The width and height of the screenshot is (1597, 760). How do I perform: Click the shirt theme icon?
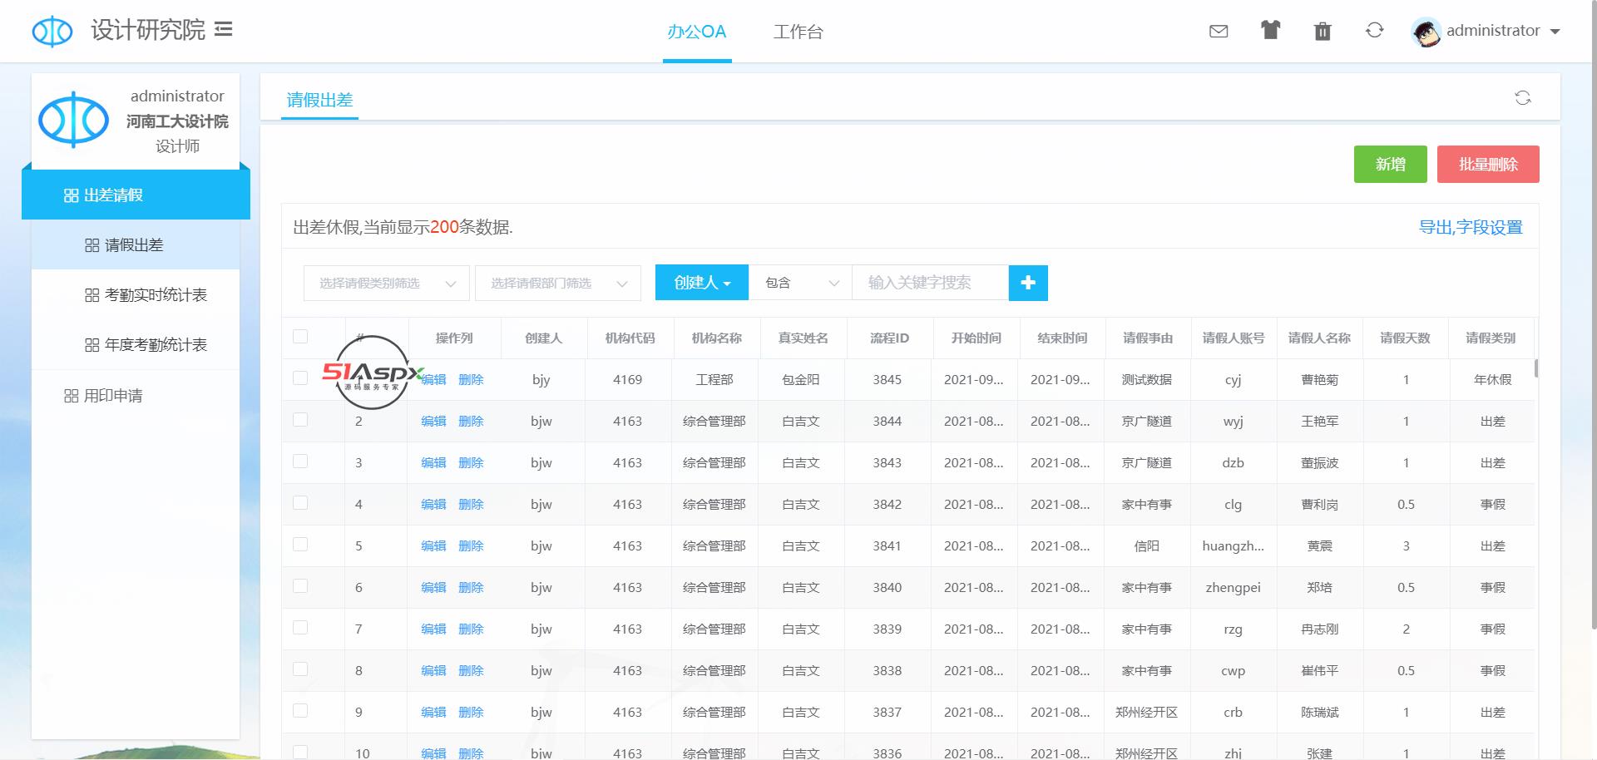(1270, 31)
